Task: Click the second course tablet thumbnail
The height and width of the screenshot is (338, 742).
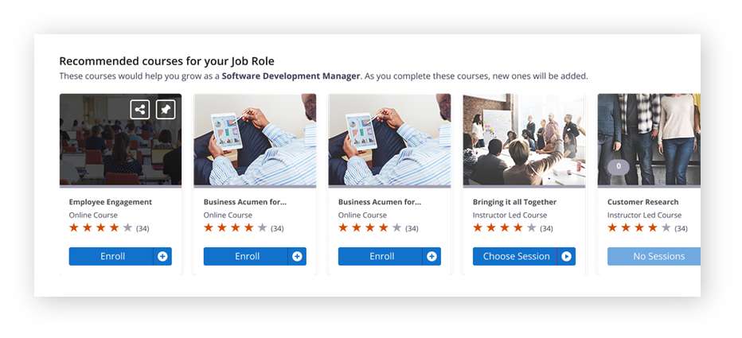Action: (255, 140)
